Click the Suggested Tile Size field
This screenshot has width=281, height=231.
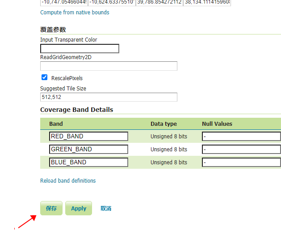point(109,97)
